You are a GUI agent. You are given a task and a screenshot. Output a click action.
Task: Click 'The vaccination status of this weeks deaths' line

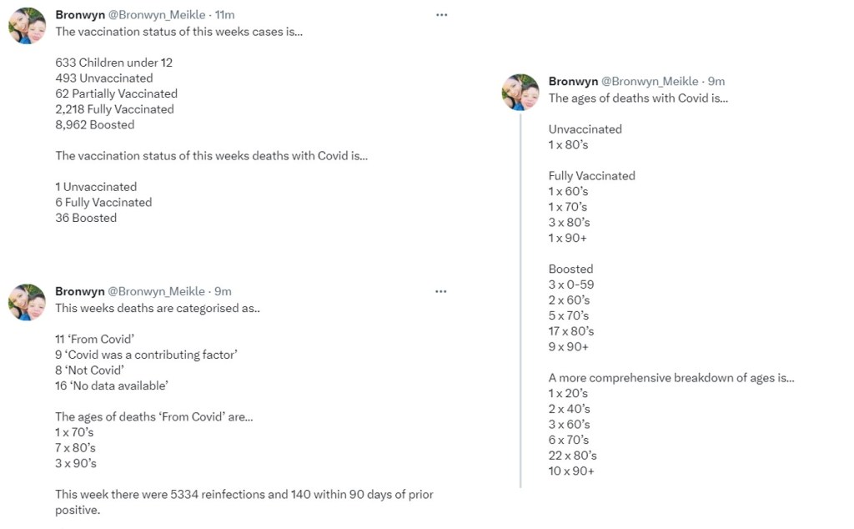[211, 155]
